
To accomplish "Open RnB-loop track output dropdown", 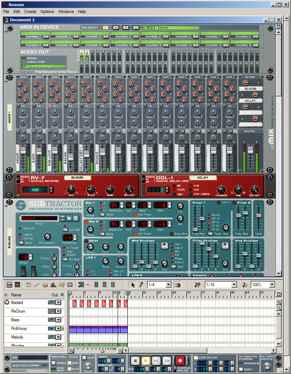I will 58,329.
